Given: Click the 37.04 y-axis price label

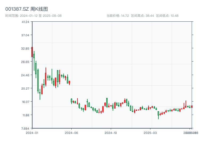Looking at the screenshot, I should 26,35.
